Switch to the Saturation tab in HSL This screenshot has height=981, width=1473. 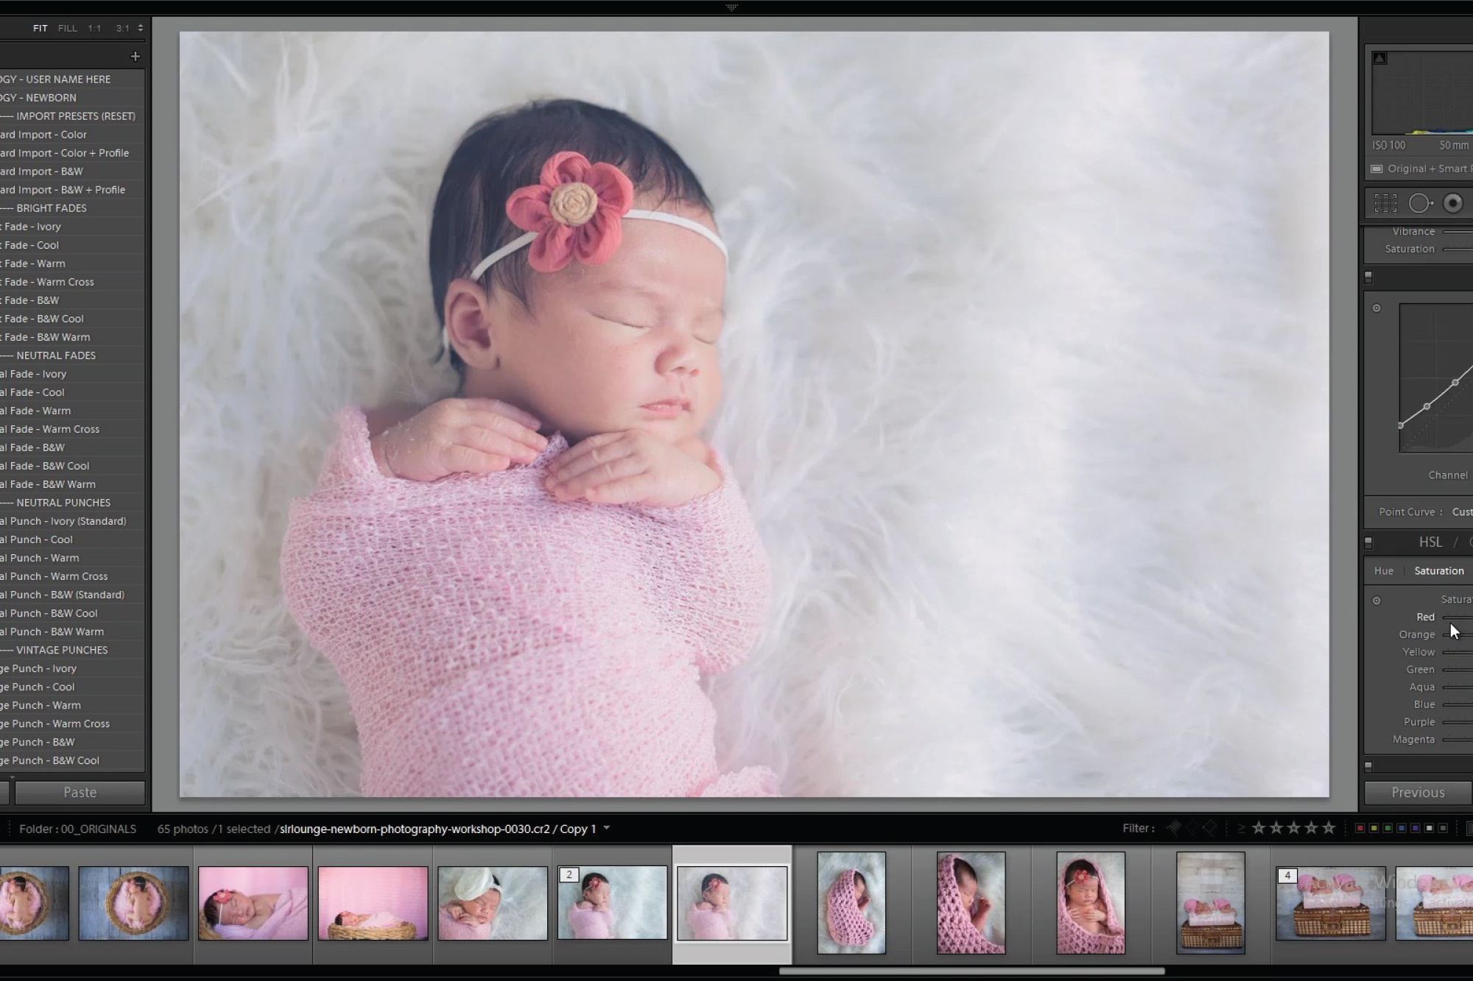tap(1439, 571)
